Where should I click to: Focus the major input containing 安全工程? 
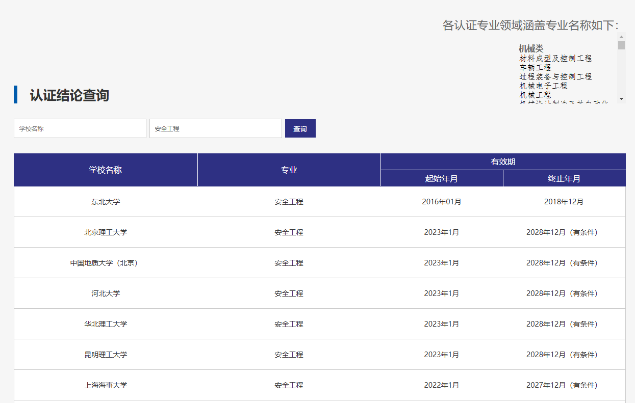tap(216, 128)
